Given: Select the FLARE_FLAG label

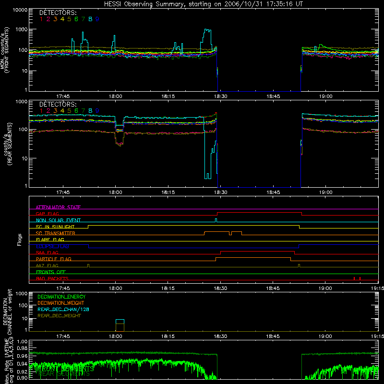Looking at the screenshot, I should (50, 240).
